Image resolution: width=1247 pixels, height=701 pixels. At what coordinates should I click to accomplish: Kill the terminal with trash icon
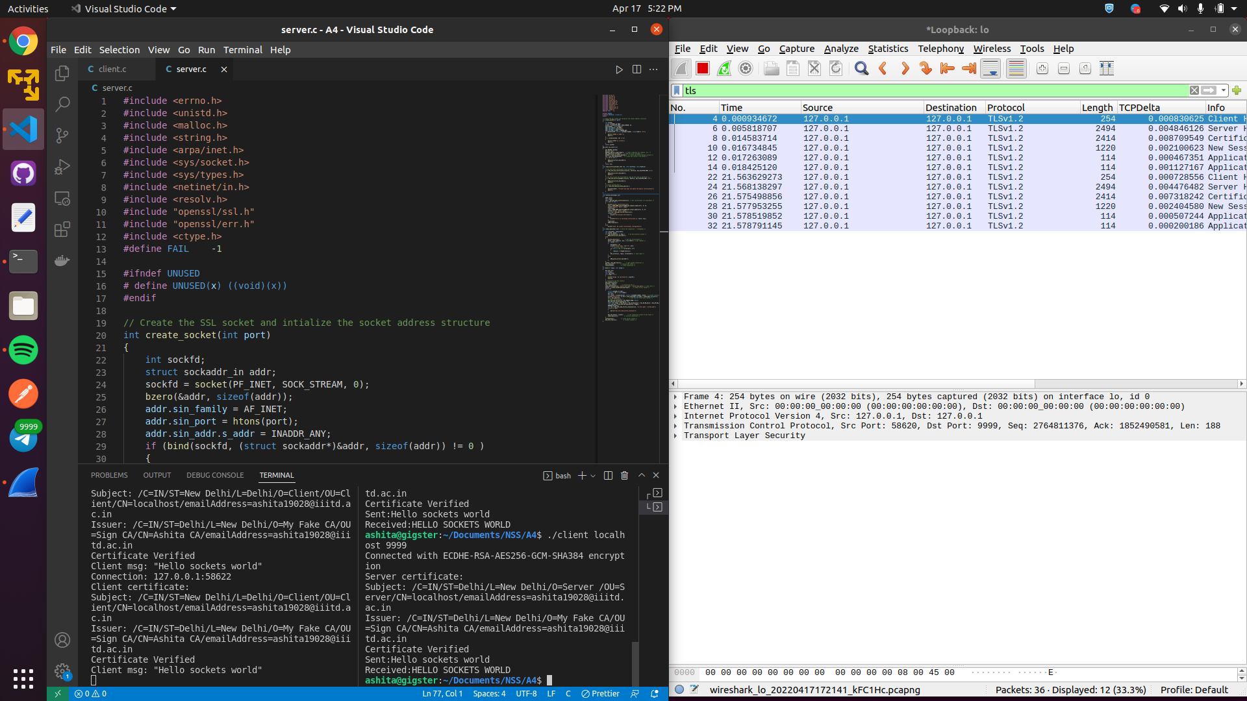[624, 475]
